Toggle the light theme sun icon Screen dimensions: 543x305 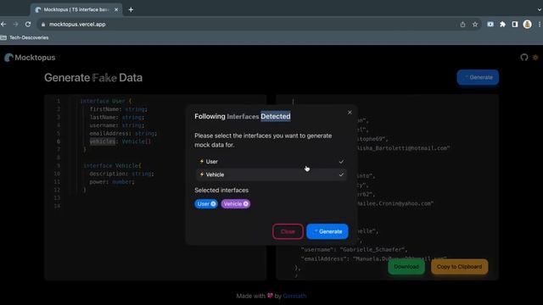click(535, 58)
